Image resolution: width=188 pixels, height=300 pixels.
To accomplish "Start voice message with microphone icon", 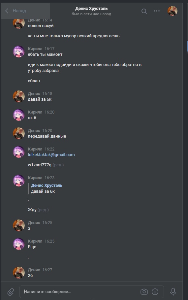I will tap(173, 291).
